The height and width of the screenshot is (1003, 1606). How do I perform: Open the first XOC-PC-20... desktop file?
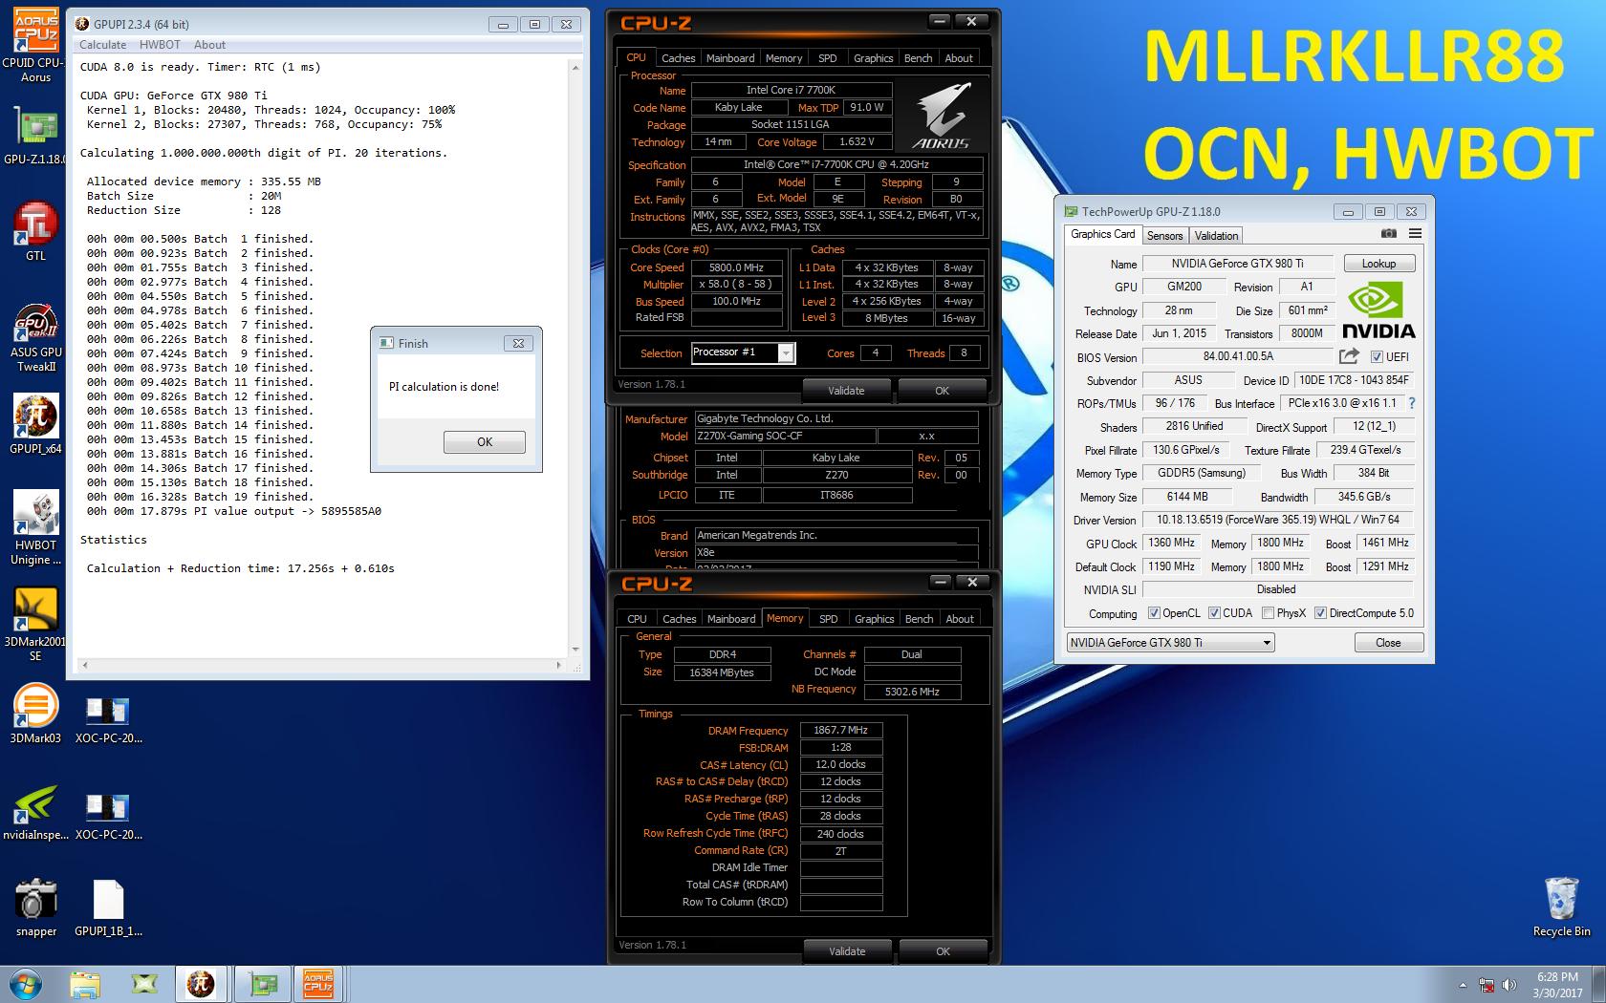coord(108,719)
